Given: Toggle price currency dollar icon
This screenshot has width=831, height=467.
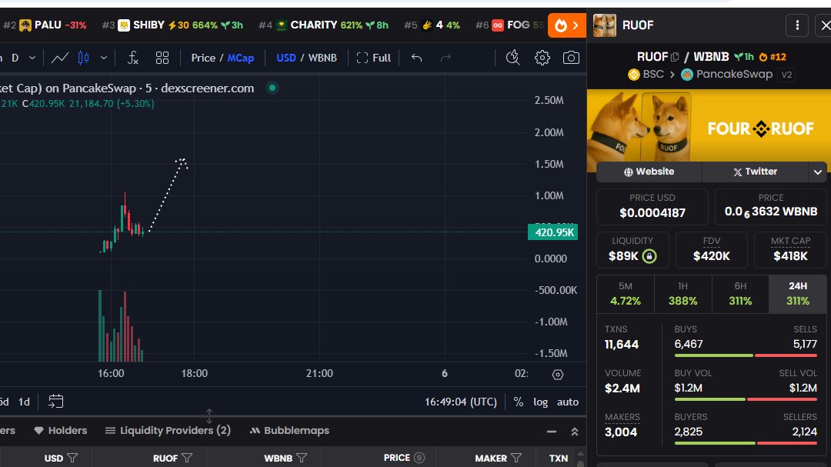Looking at the screenshot, I should pos(419,458).
